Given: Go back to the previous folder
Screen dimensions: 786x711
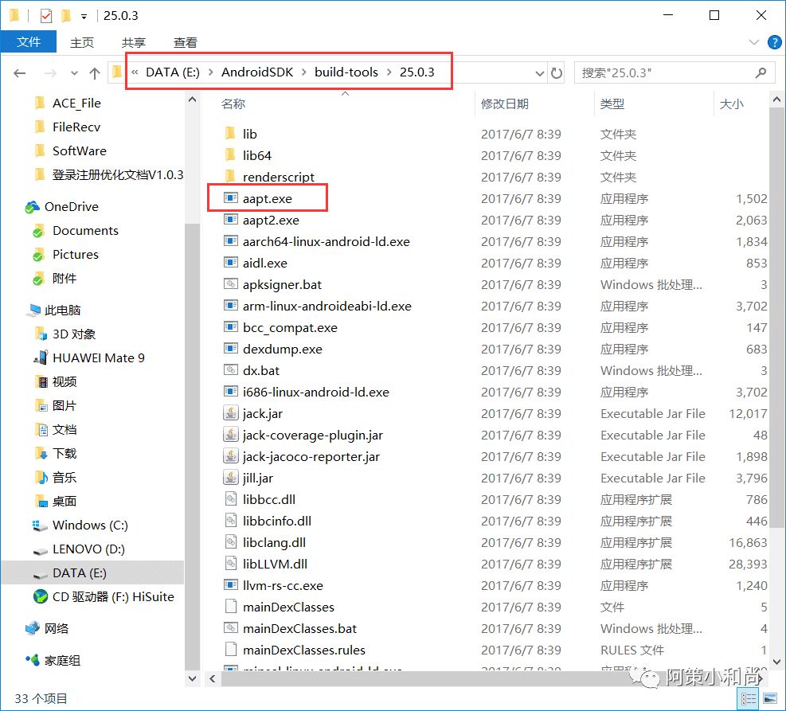Looking at the screenshot, I should pos(20,73).
